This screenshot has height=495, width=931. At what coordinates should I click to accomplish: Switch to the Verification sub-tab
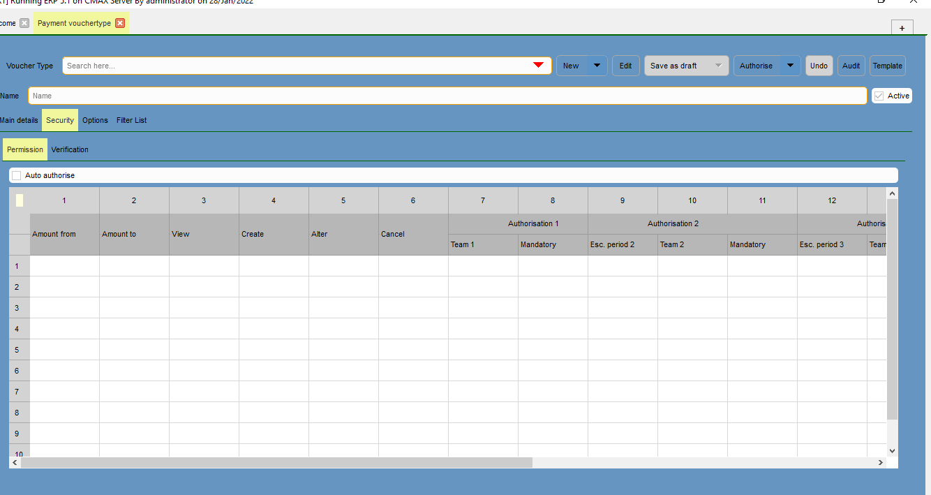pyautogui.click(x=70, y=149)
